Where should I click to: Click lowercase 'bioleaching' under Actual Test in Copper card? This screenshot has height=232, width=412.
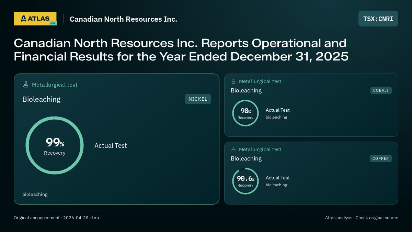pyautogui.click(x=276, y=185)
